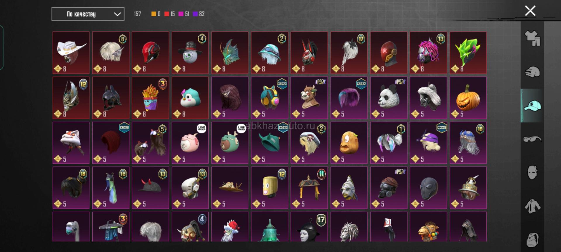This screenshot has height=252, width=561.
Task: Select the backpack category icon
Action: [532, 240]
